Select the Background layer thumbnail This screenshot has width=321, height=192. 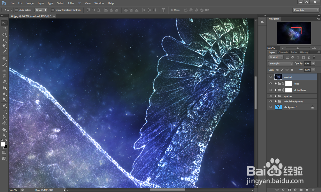(278, 107)
